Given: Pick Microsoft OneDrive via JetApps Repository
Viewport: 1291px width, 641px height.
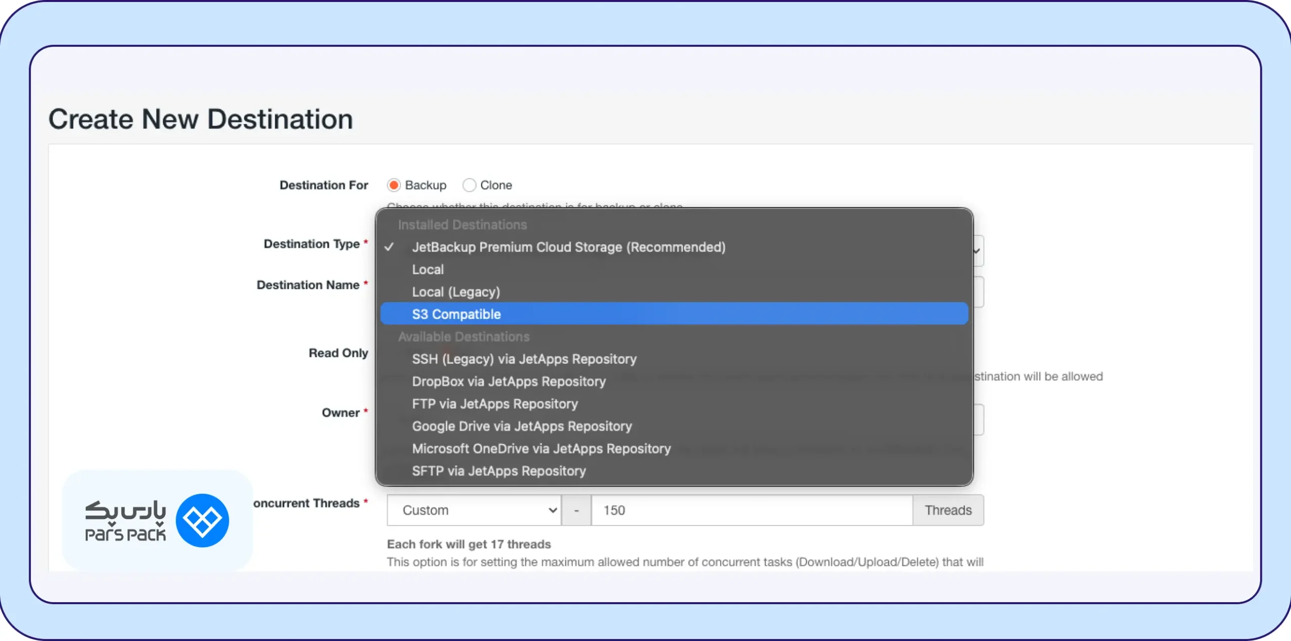Looking at the screenshot, I should (674, 448).
